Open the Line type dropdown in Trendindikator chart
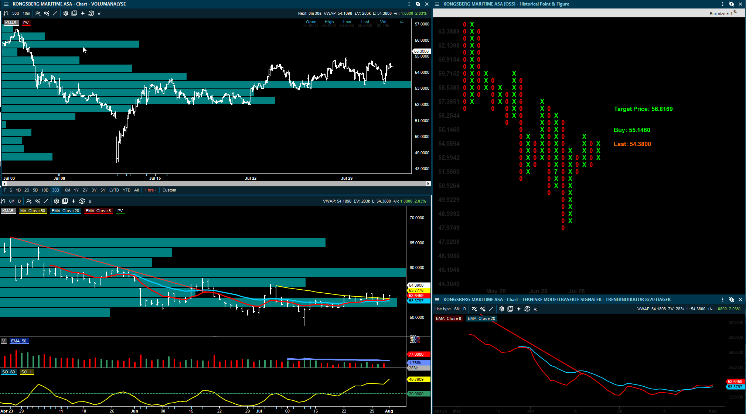 443,309
